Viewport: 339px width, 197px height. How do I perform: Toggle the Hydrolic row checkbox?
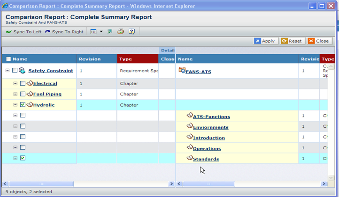coord(23,105)
